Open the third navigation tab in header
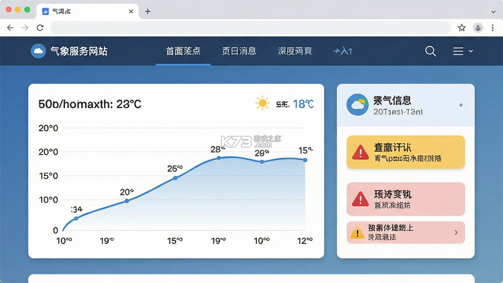Image resolution: width=503 pixels, height=283 pixels. tap(295, 51)
